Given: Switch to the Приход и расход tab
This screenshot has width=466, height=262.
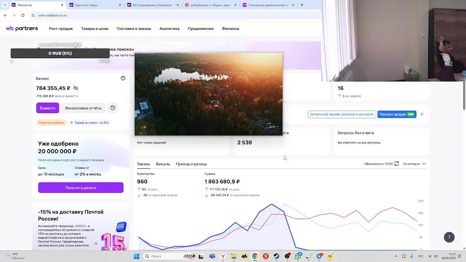Looking at the screenshot, I should point(191,164).
